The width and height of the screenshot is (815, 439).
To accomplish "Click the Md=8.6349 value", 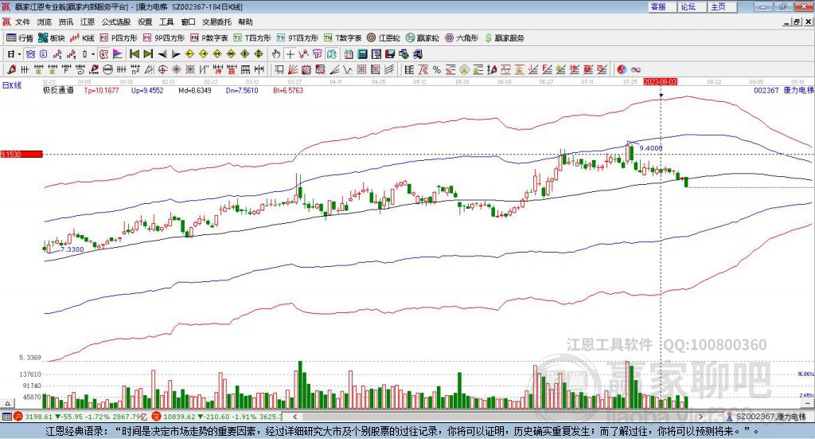I will coord(195,90).
